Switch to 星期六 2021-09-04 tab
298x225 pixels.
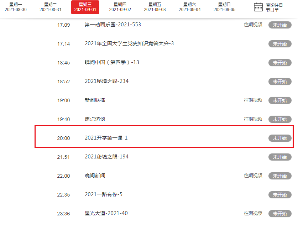click(189, 7)
